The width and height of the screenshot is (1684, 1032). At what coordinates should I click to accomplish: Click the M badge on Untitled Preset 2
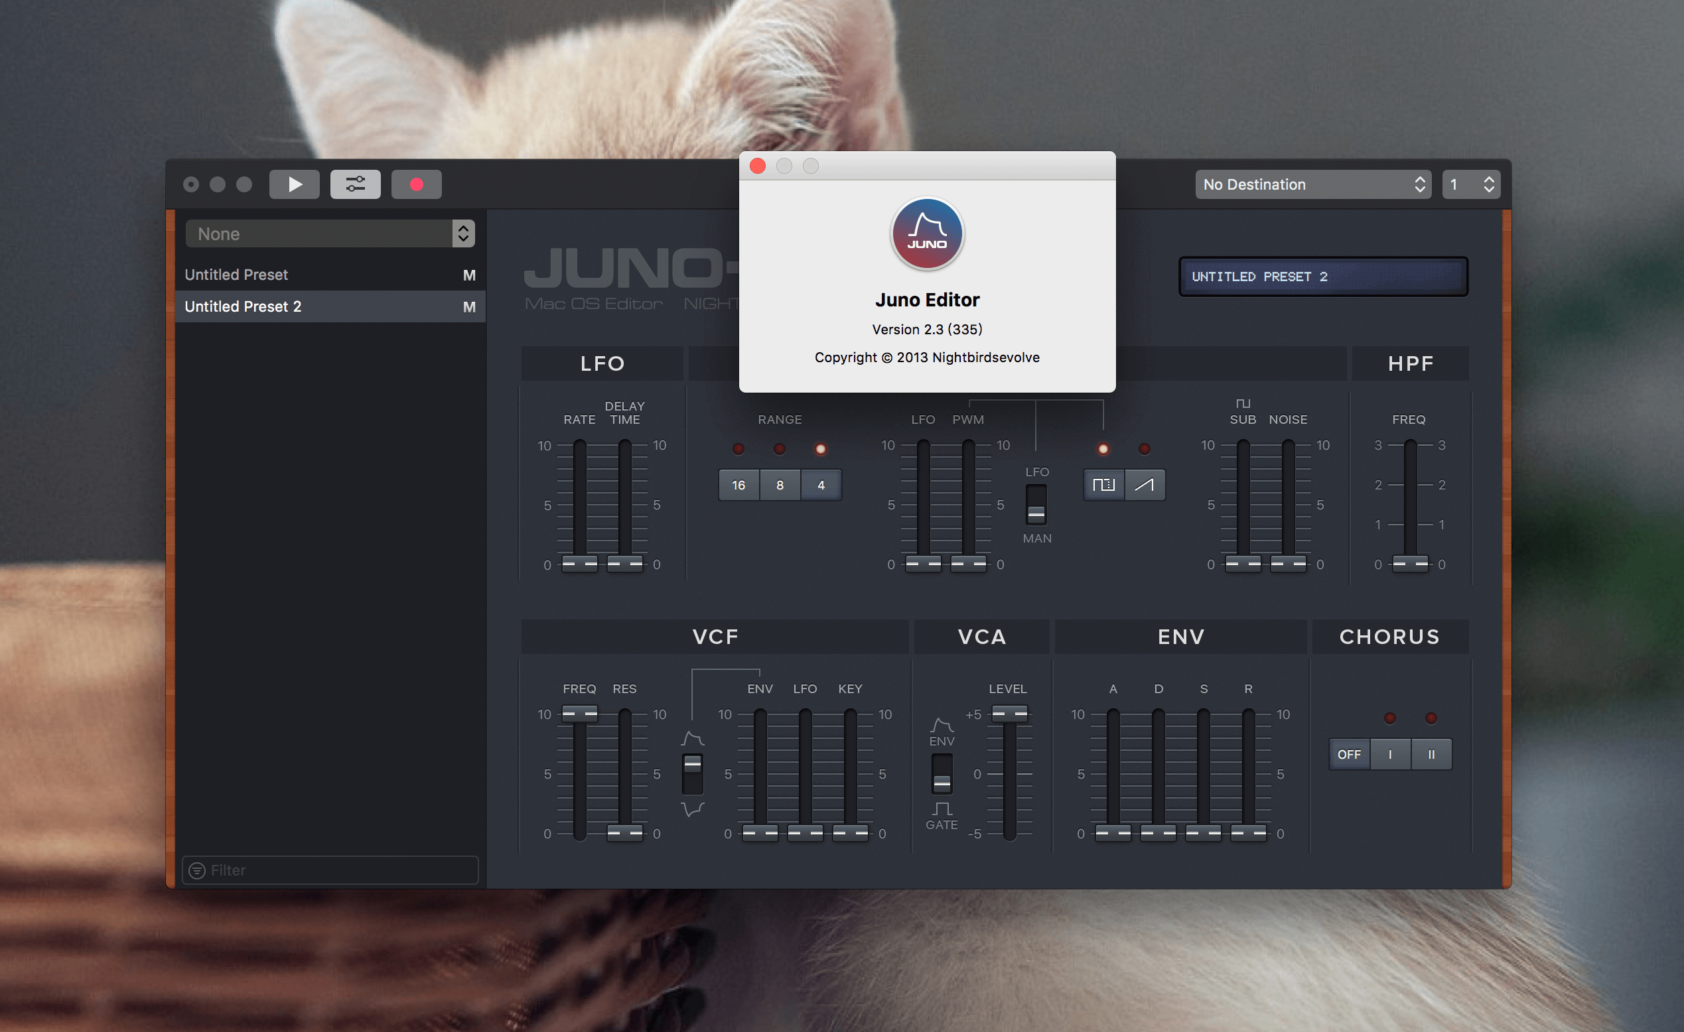tap(469, 307)
